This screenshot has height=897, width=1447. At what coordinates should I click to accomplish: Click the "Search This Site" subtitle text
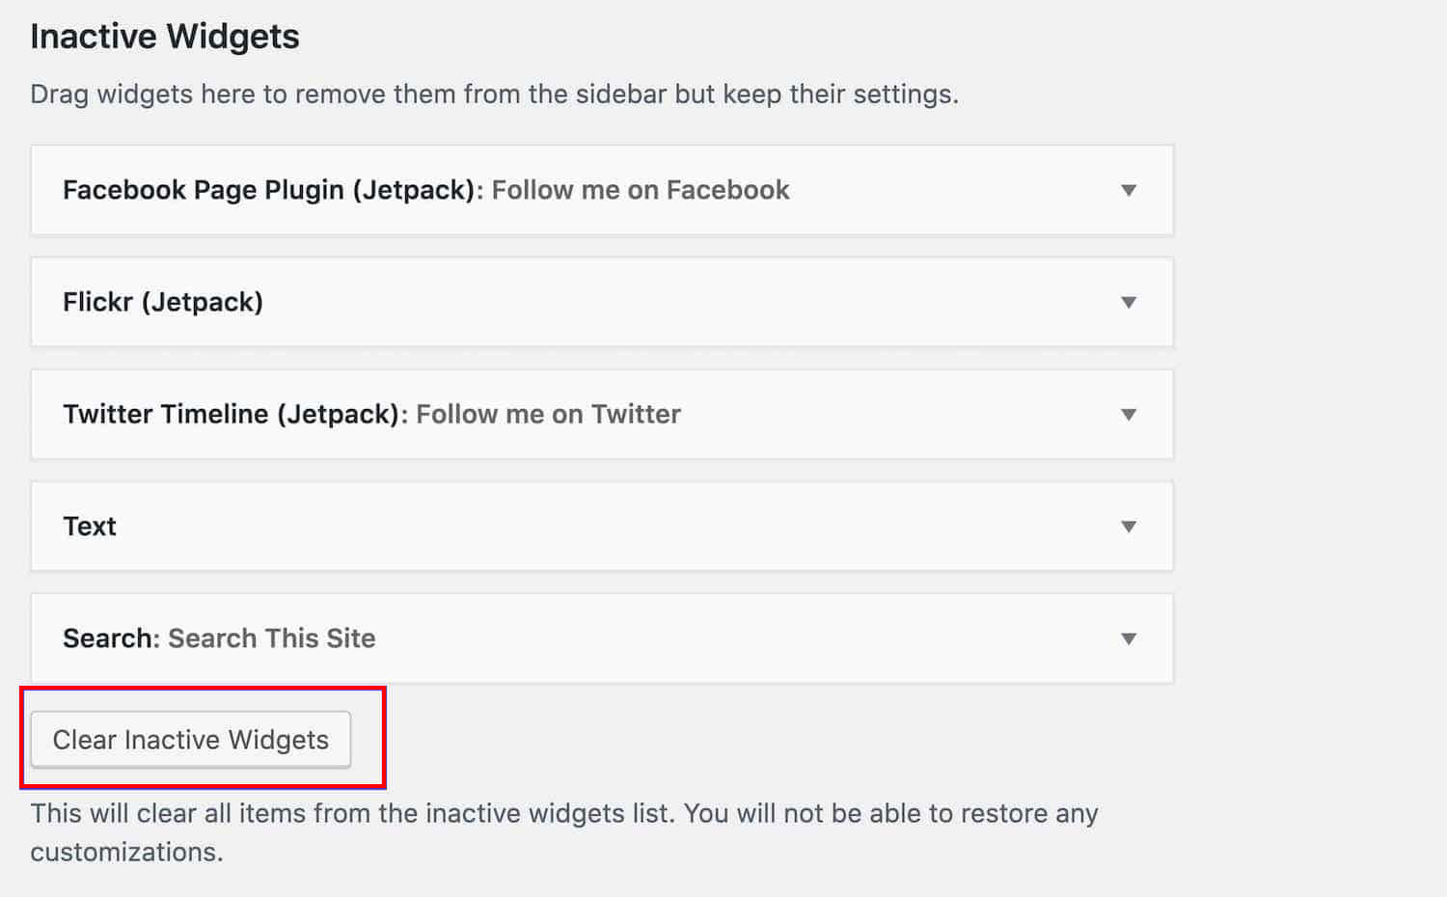[x=272, y=639]
